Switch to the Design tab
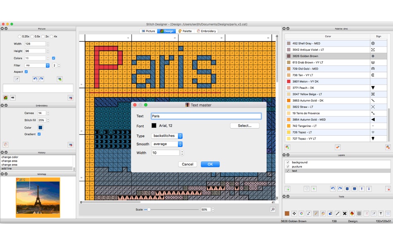 pos(167,31)
